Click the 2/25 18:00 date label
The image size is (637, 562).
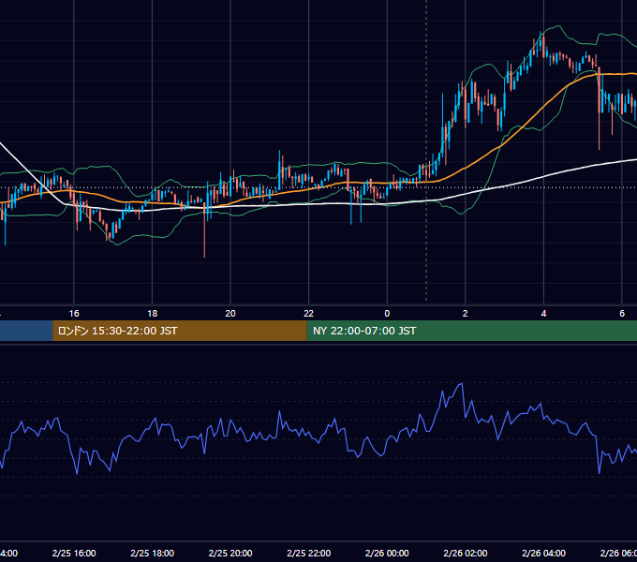(153, 553)
